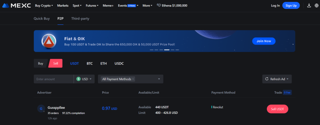
Task: Switch to Buy mode
Action: tap(41, 63)
